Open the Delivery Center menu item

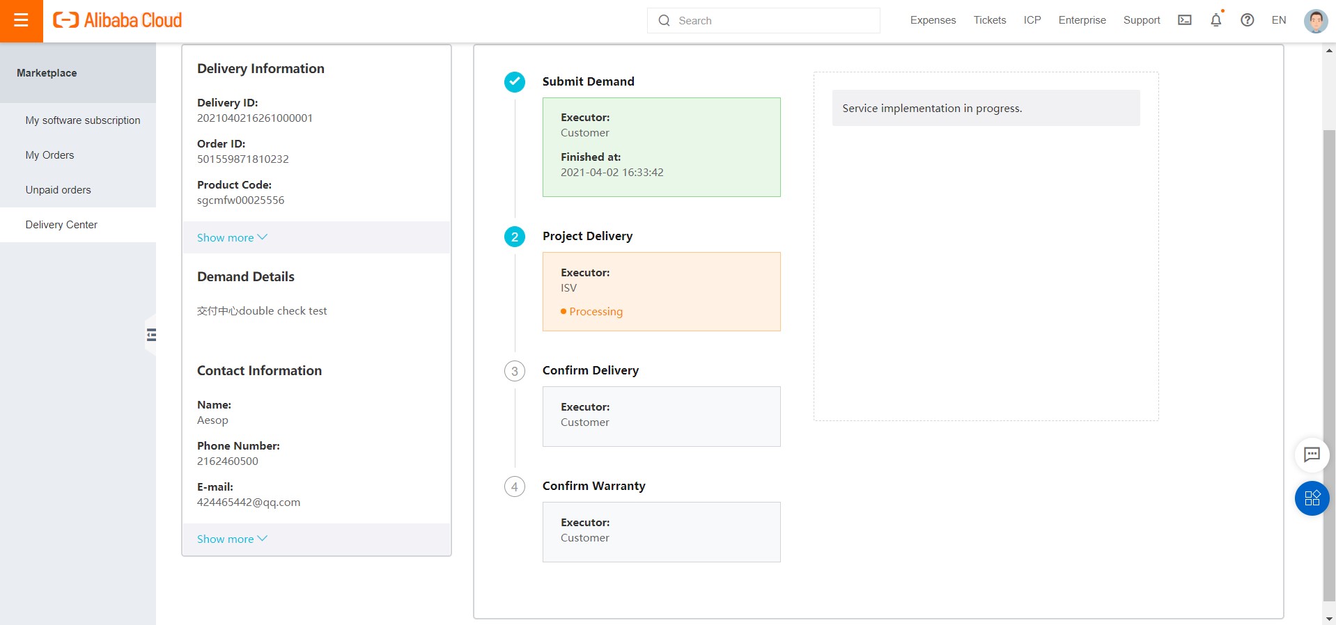(61, 225)
